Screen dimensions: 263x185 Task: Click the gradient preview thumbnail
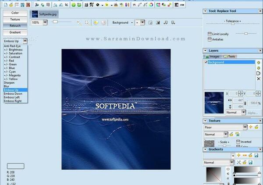point(214,174)
